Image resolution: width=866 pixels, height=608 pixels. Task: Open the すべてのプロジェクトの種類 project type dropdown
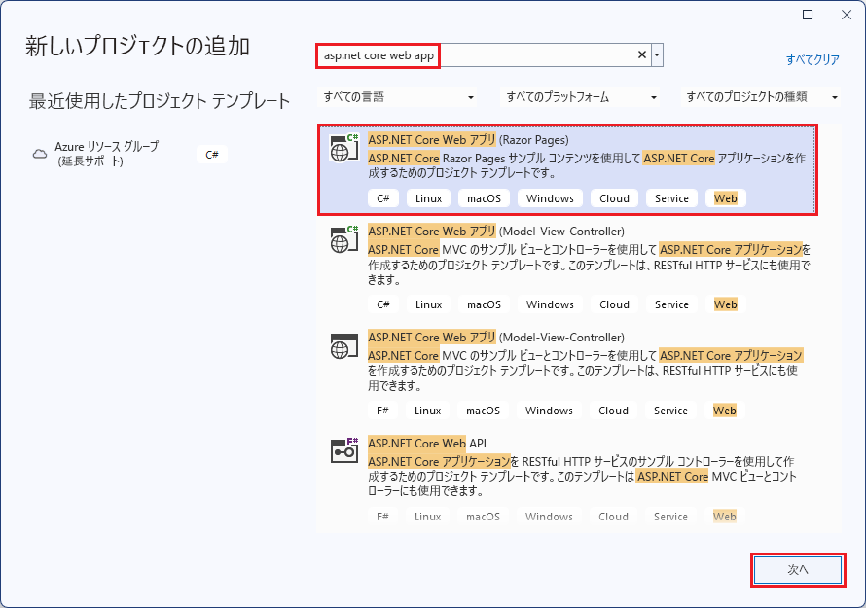[x=761, y=97]
